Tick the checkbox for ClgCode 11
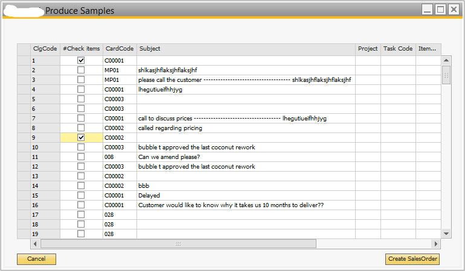This screenshot has height=271, width=465. [x=81, y=157]
